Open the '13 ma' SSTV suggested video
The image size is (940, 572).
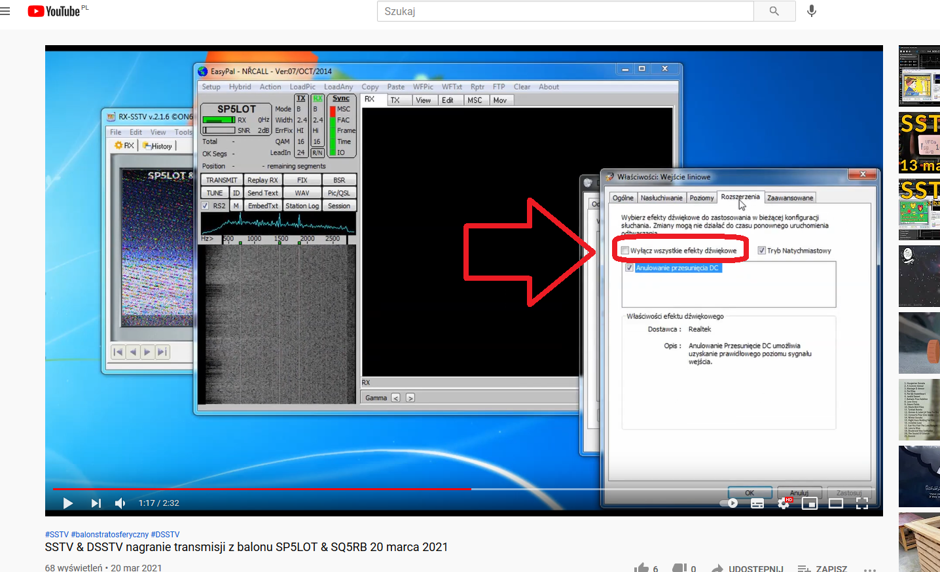[919, 143]
